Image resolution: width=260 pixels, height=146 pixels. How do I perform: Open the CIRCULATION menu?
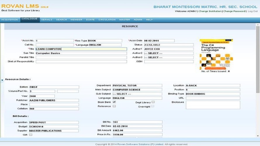point(107,20)
